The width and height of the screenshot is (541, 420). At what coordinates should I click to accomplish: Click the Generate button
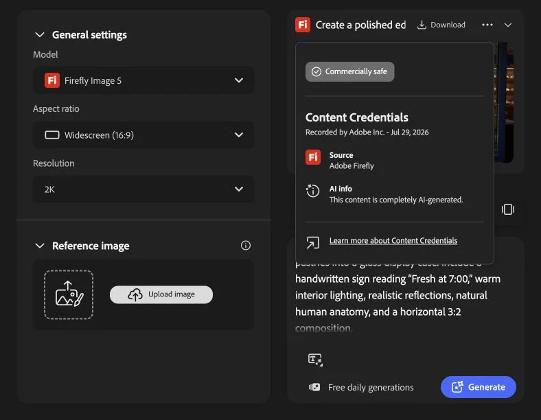(479, 387)
